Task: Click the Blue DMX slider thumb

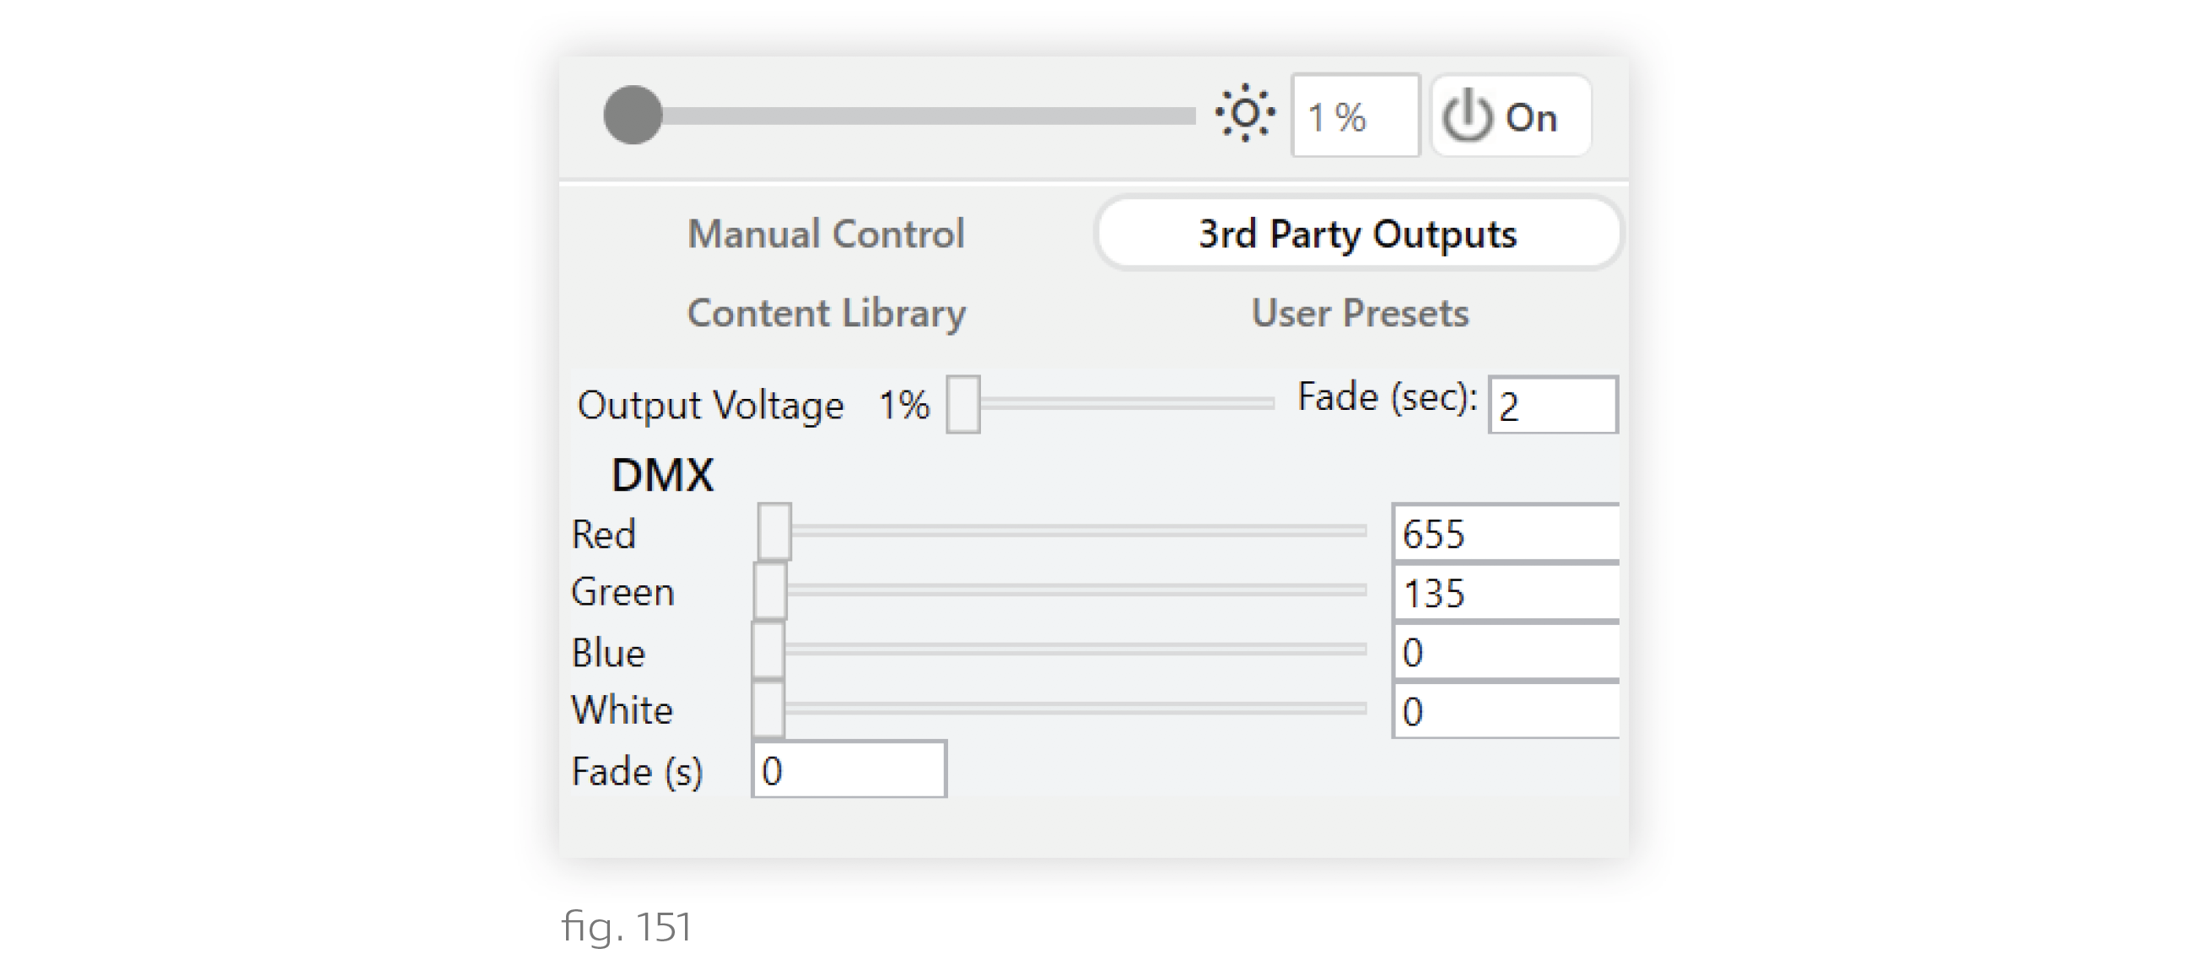Action: pos(768,649)
